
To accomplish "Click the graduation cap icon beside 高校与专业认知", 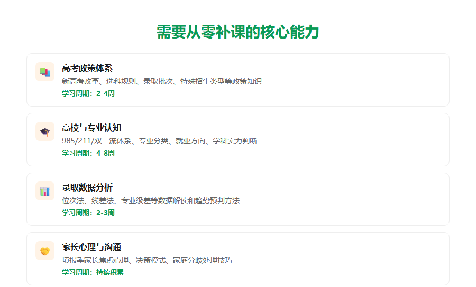I will 45,132.
